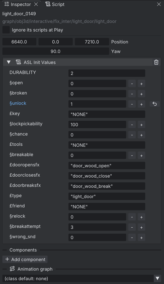Click the Animation graph section icon
The image size is (164, 284).
coord(12,269)
